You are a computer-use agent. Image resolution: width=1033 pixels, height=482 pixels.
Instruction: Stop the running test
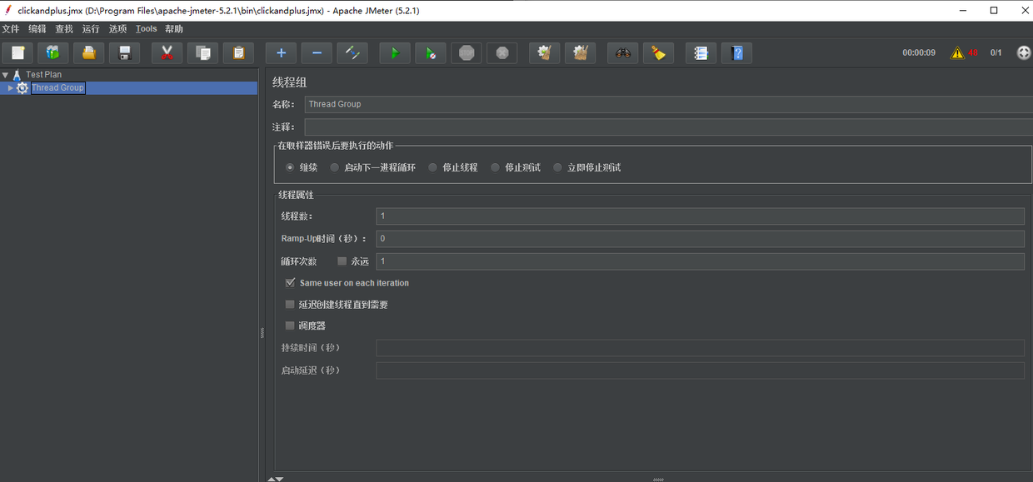coord(466,52)
